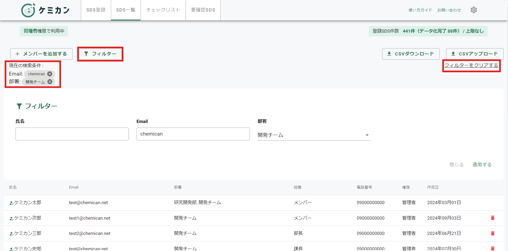Click the 2024年06月21日 date cell
This screenshot has height=251, width=508.
[444, 233]
